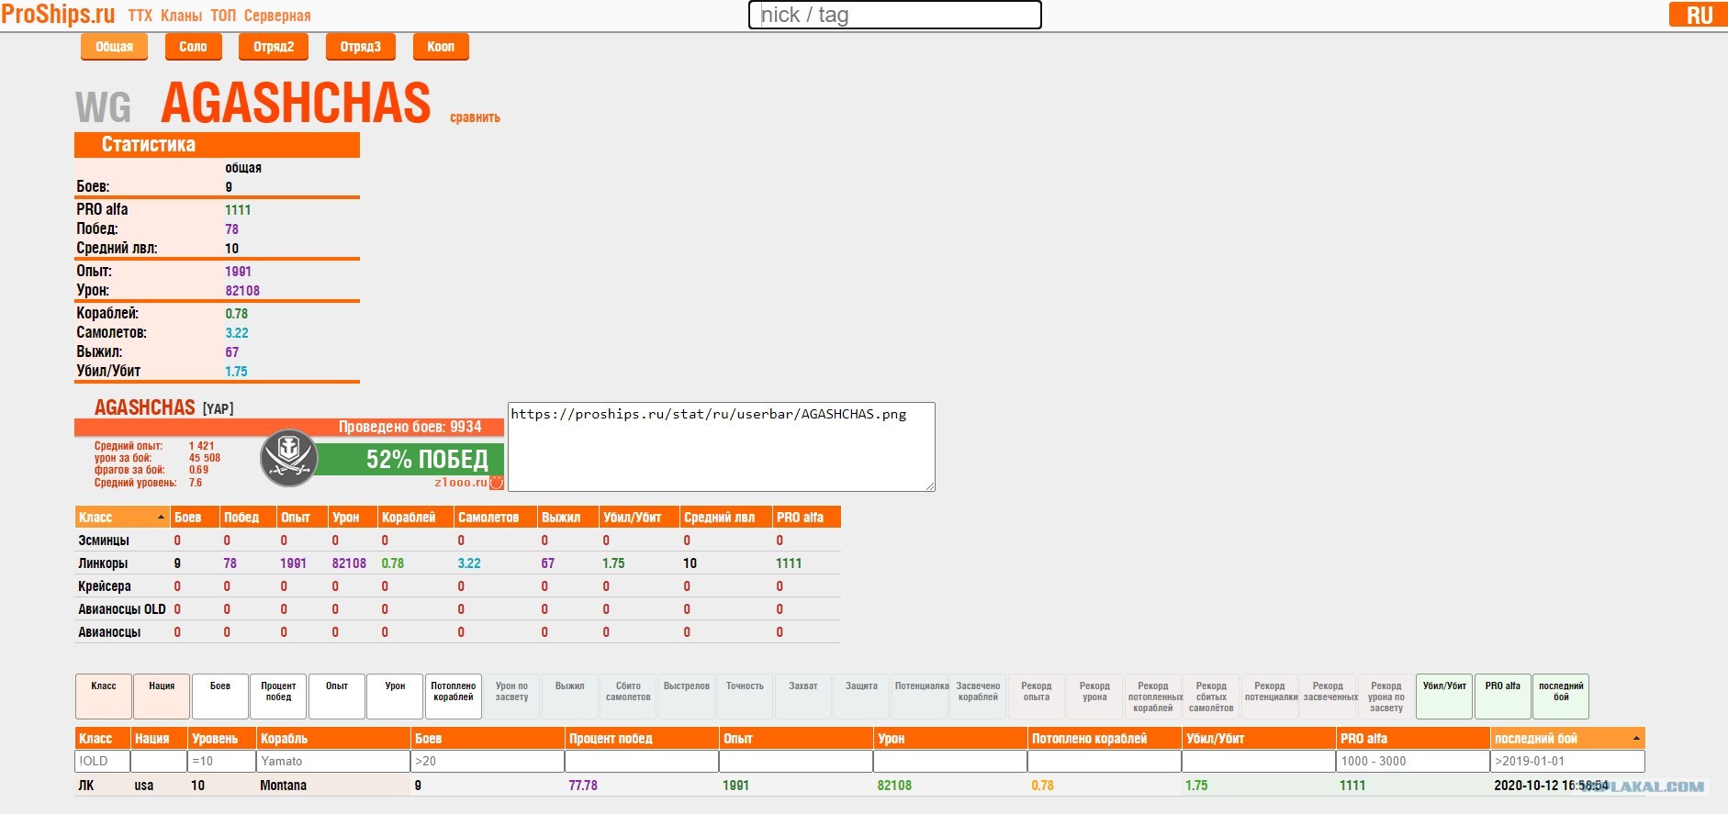Toggle the Потоплено кораблей column button
This screenshot has width=1728, height=814.
(x=454, y=697)
